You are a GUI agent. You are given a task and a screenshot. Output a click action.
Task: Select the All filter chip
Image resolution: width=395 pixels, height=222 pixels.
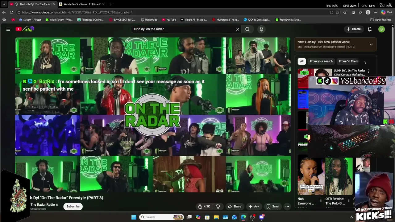tap(302, 61)
